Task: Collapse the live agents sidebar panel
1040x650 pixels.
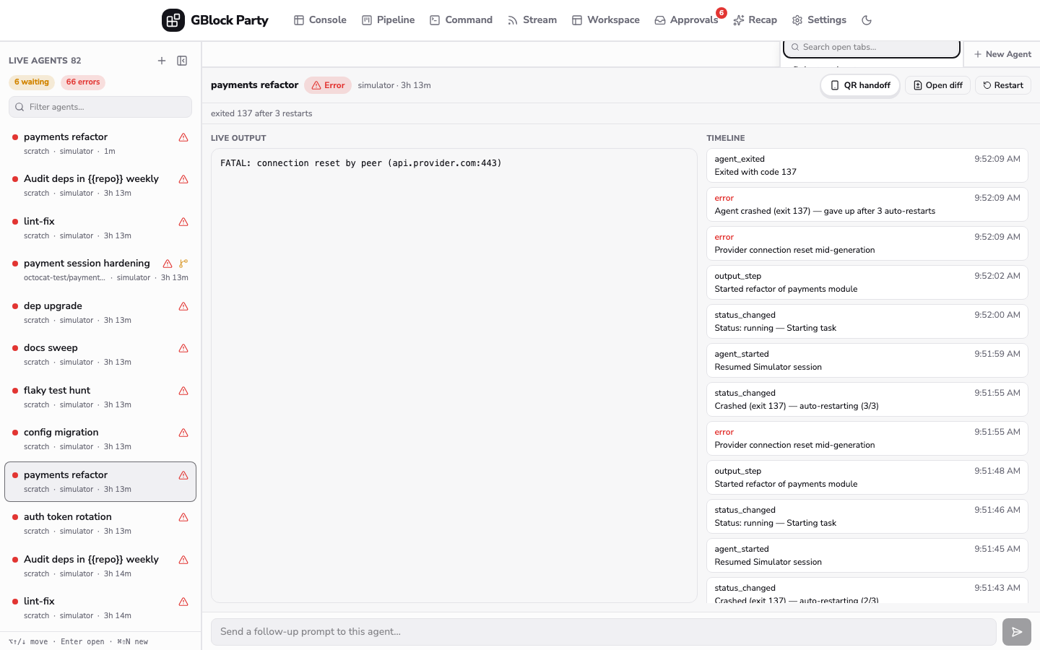Action: [182, 61]
